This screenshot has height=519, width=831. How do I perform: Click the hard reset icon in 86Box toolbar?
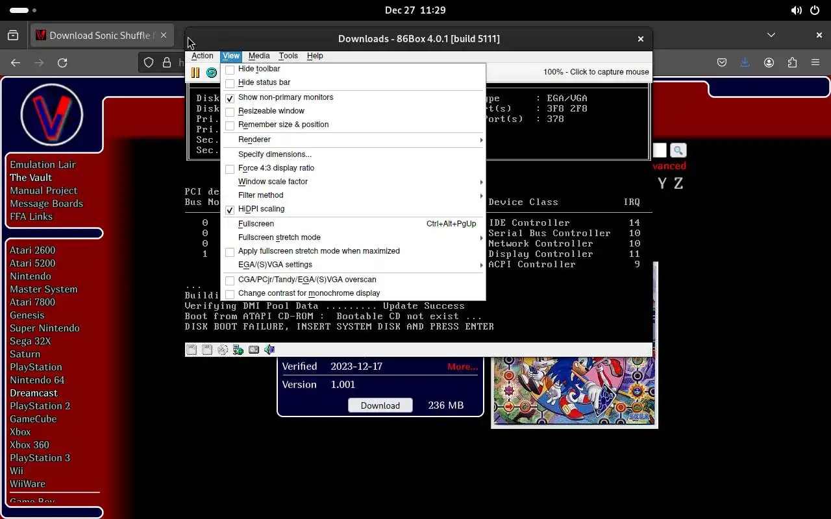click(x=212, y=73)
